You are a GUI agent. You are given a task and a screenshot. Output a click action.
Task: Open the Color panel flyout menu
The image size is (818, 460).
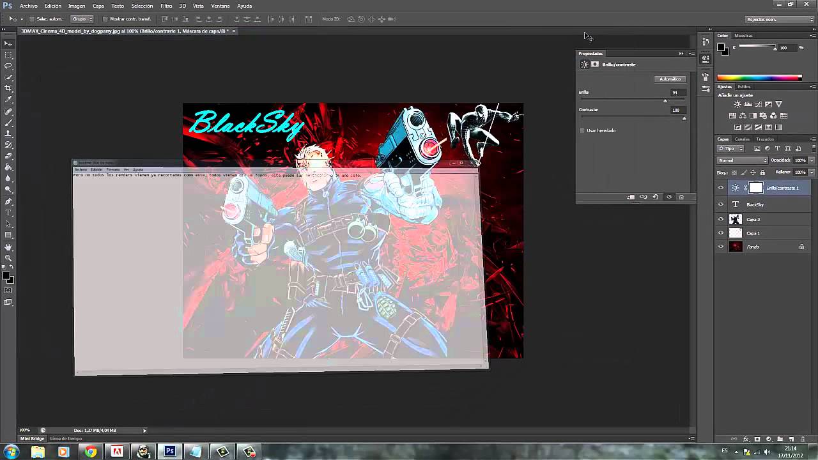(x=813, y=36)
